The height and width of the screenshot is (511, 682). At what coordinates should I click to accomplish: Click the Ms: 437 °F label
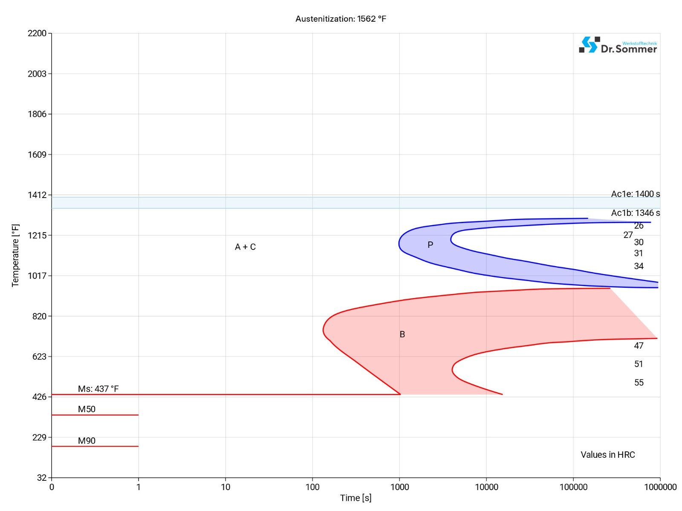98,389
